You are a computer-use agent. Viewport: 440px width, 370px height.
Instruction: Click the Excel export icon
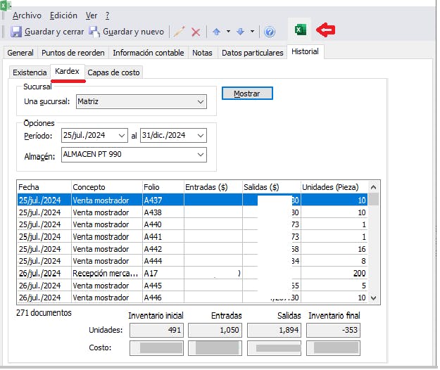pyautogui.click(x=301, y=30)
